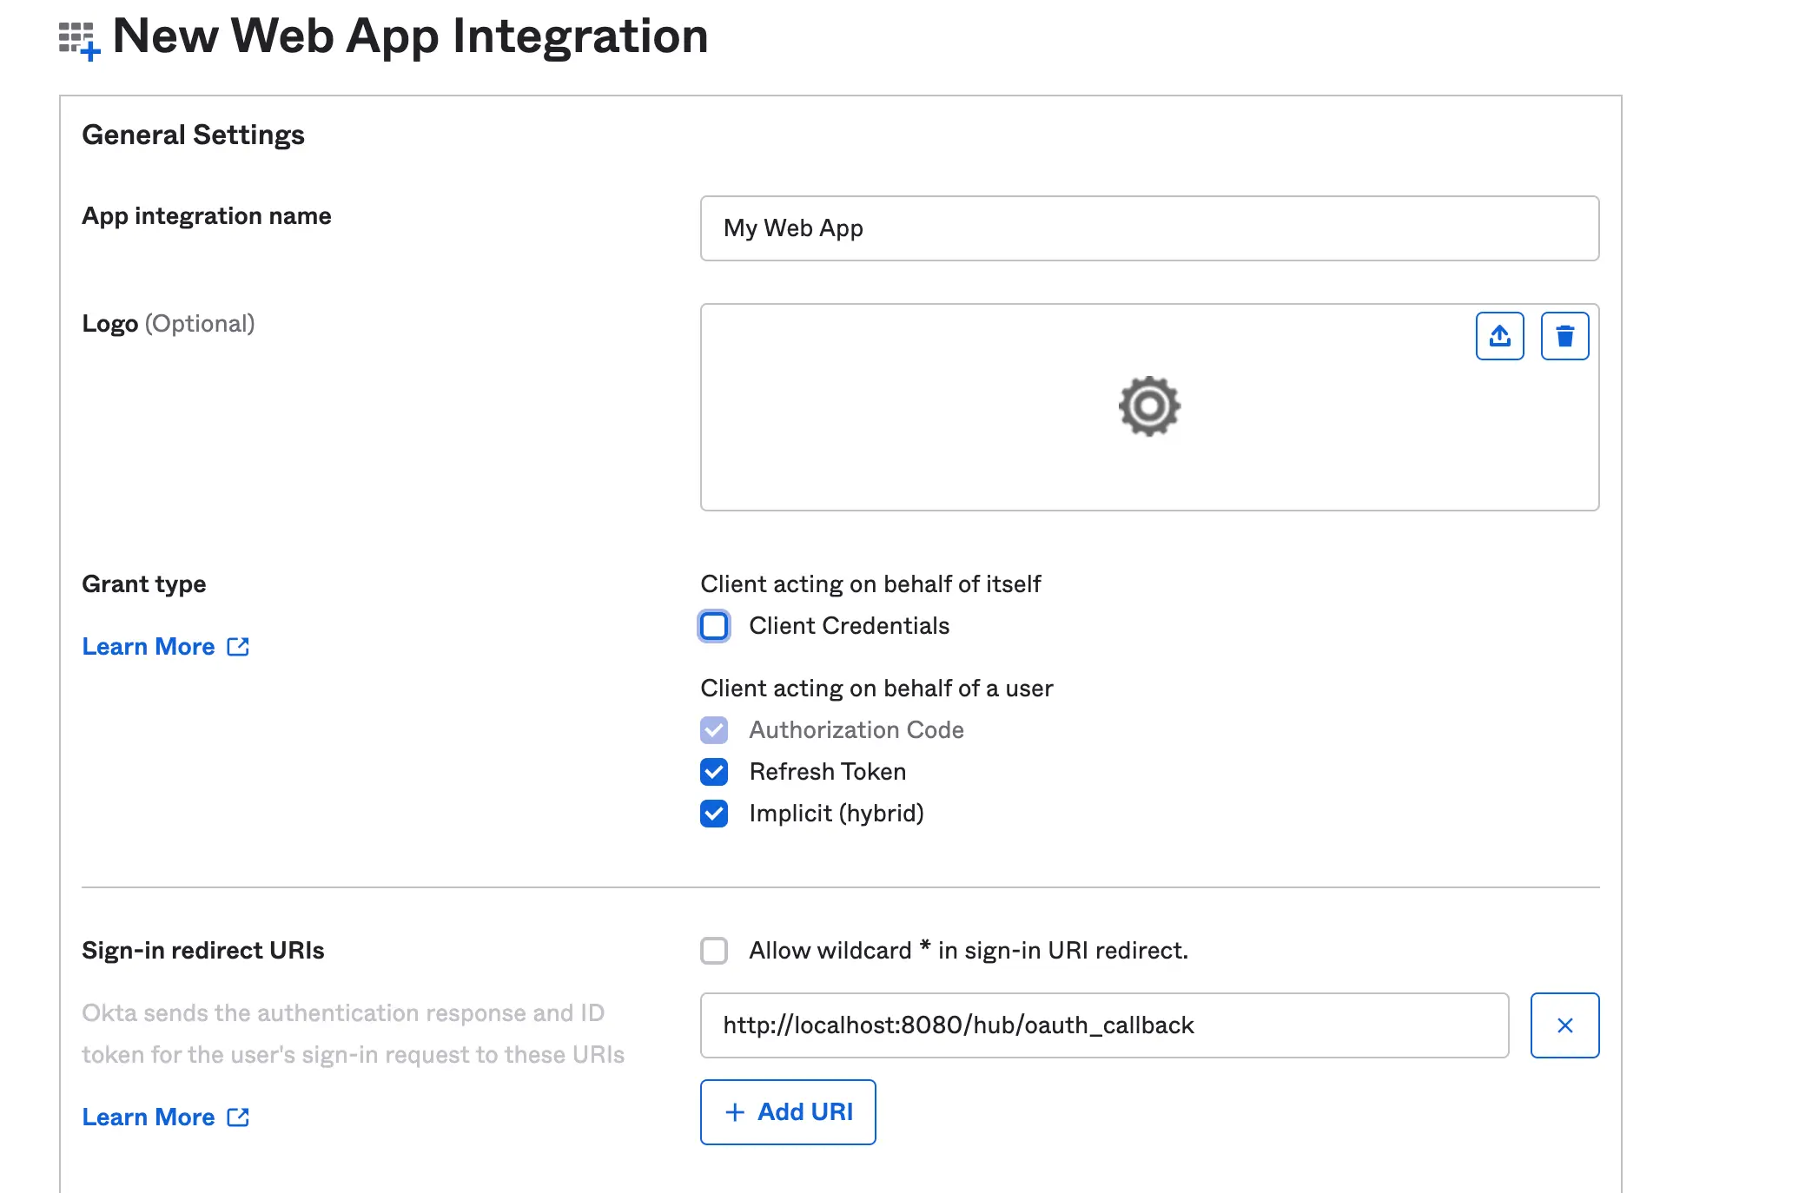Click the 'Authorization Code' label text
The height and width of the screenshot is (1193, 1812).
point(856,730)
